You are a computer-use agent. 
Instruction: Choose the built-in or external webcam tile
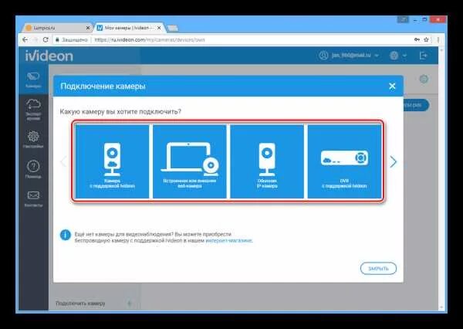[x=190, y=161]
